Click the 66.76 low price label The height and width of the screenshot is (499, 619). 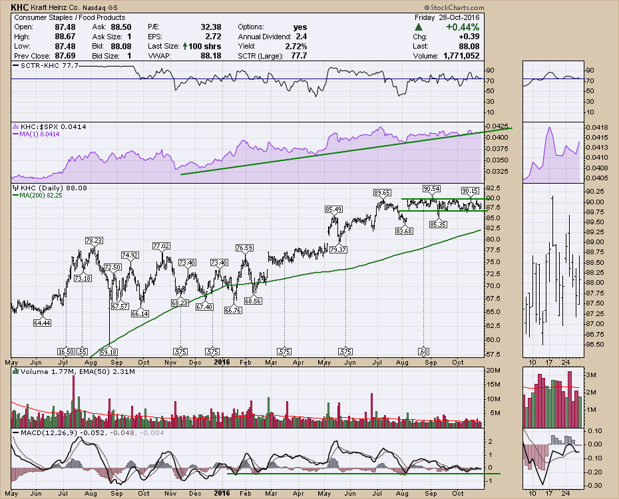(x=233, y=311)
